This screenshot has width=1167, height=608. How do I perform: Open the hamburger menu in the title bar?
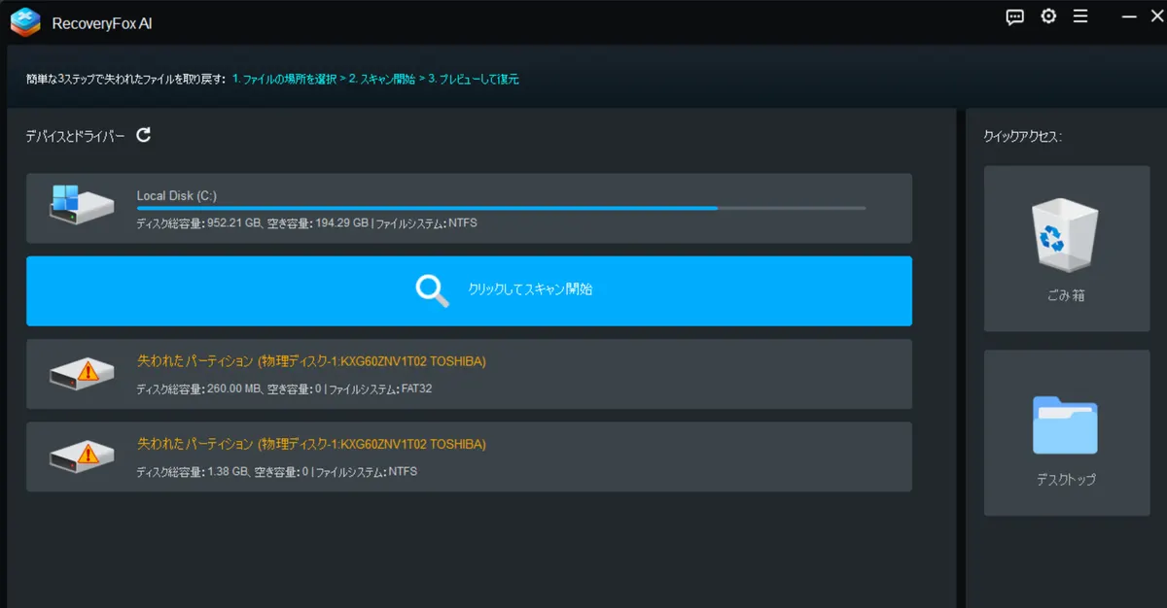[1080, 17]
